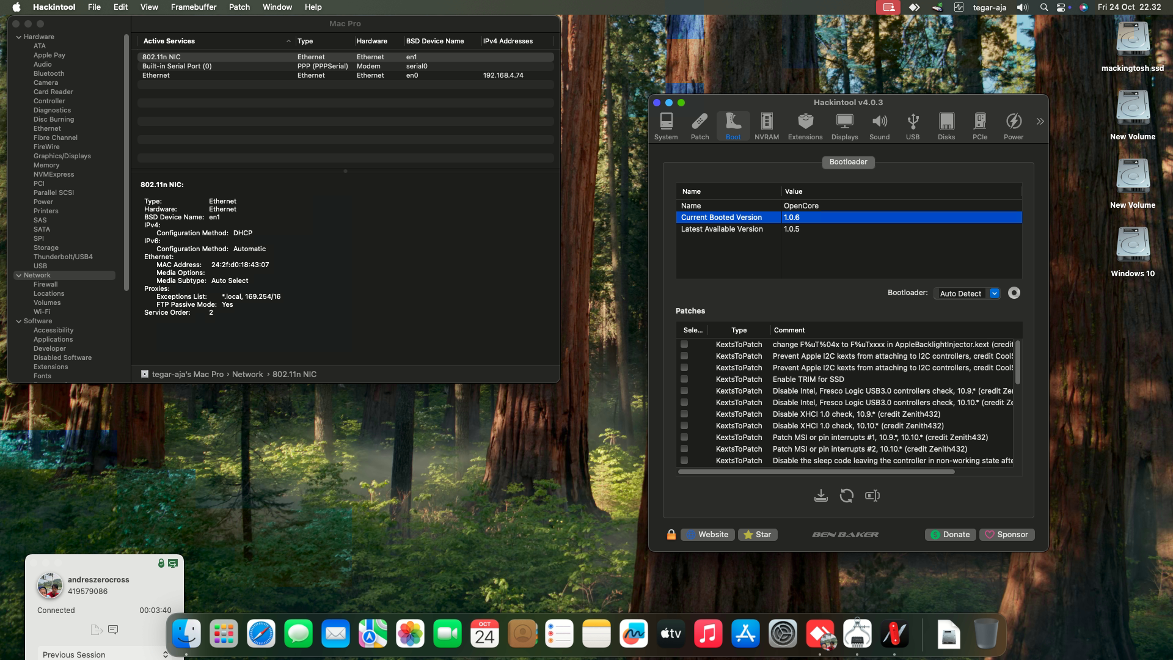This screenshot has height=660, width=1173.
Task: Open the Previous Session dropdown
Action: [104, 654]
